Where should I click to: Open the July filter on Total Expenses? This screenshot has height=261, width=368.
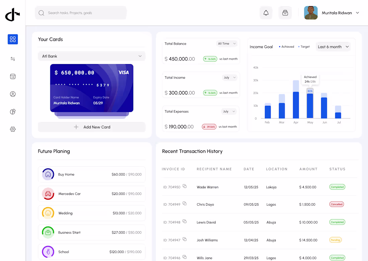(229, 111)
